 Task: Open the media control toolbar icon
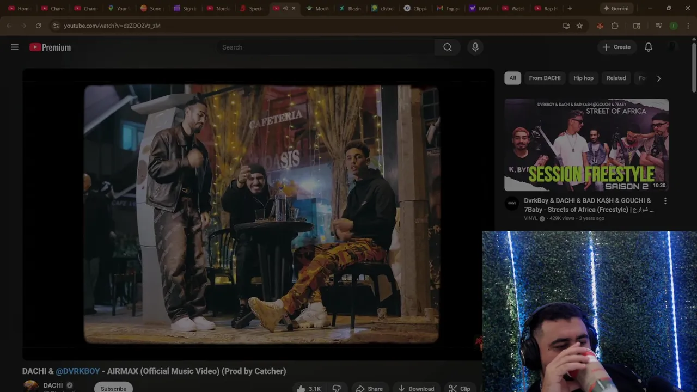(x=658, y=26)
